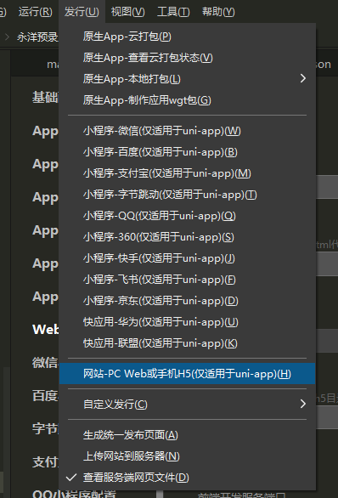The image size is (338, 498).
Task: Click 网站-PC Web或手机H5 (H) entry
Action: pos(187,374)
